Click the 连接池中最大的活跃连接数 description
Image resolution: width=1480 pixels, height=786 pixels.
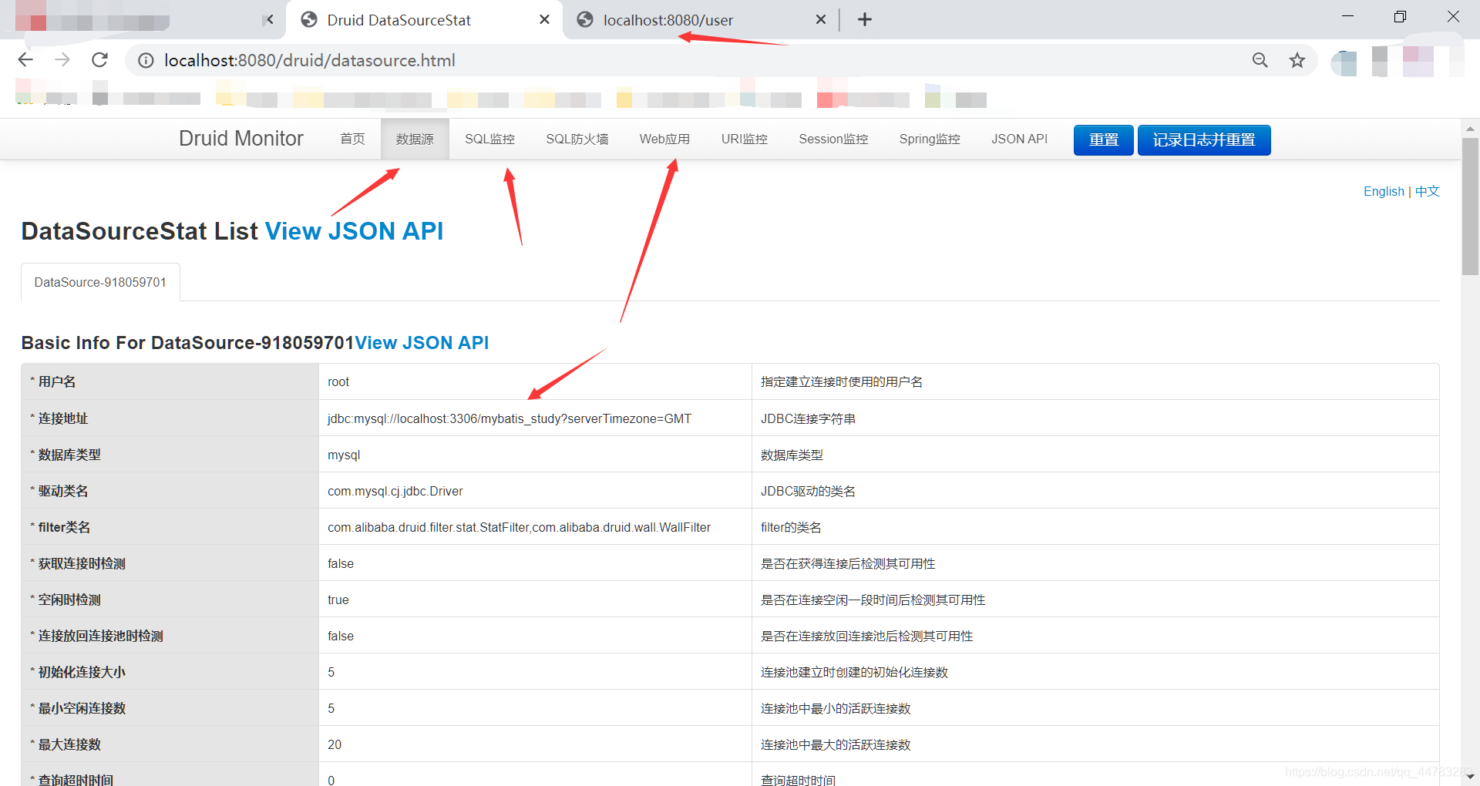click(836, 744)
